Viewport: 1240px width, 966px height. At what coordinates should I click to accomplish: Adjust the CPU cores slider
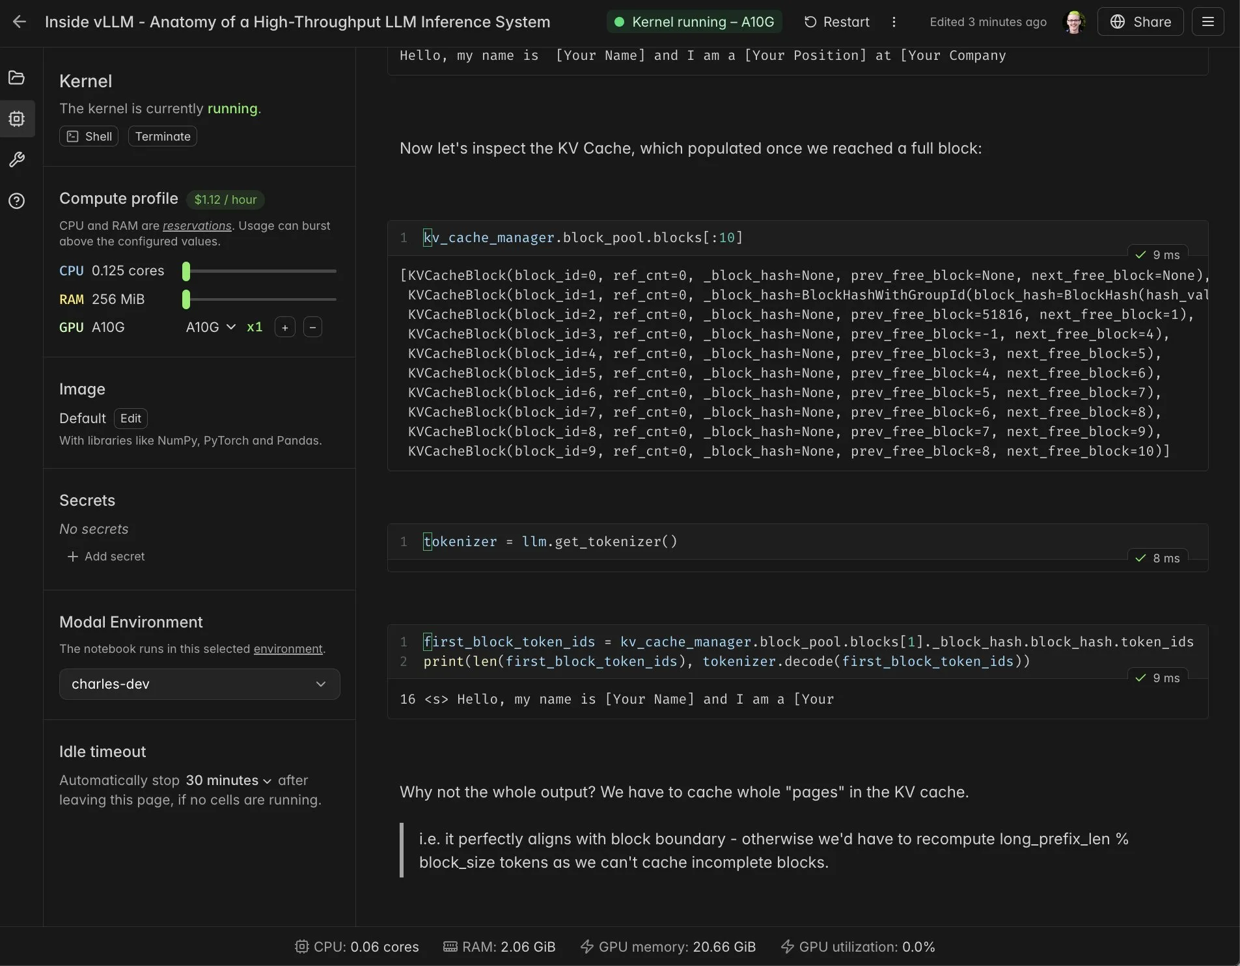[x=260, y=271]
